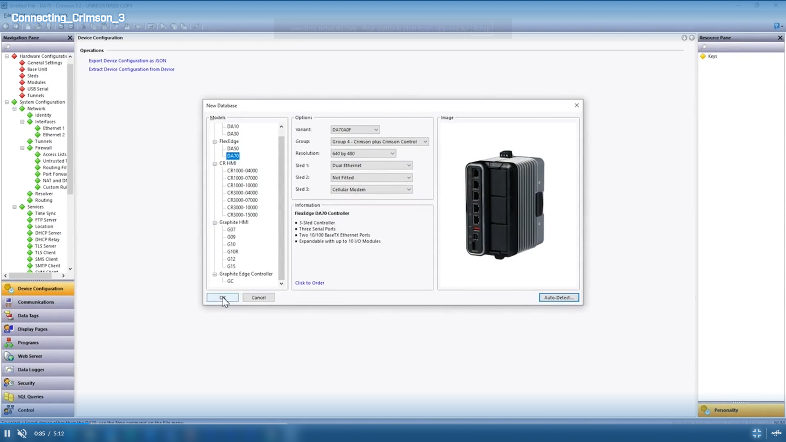Select the GC model

coord(230,281)
